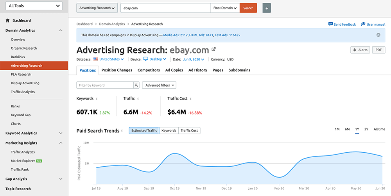This screenshot has height=196, width=391.
Task: Collapse the Domain Analytics section
Action: coord(61,30)
